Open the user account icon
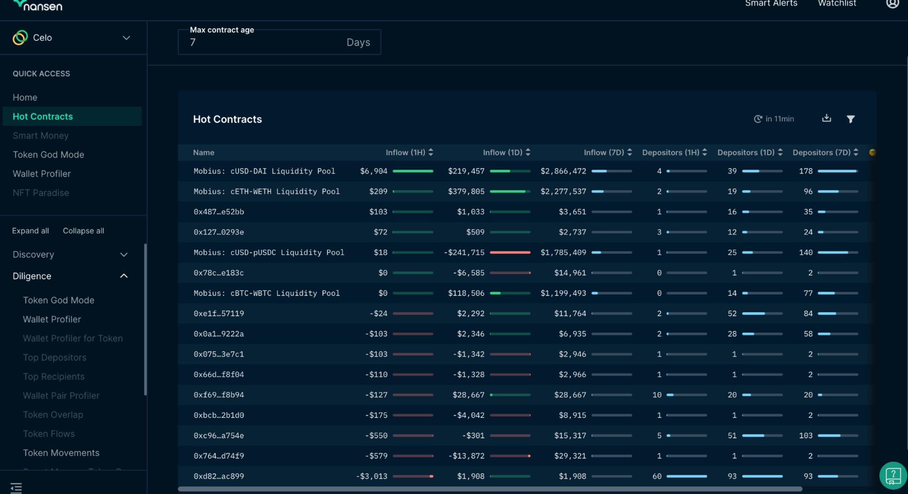Image resolution: width=908 pixels, height=494 pixels. click(892, 4)
